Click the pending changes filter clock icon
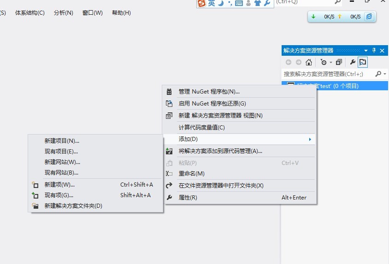 click(324, 62)
